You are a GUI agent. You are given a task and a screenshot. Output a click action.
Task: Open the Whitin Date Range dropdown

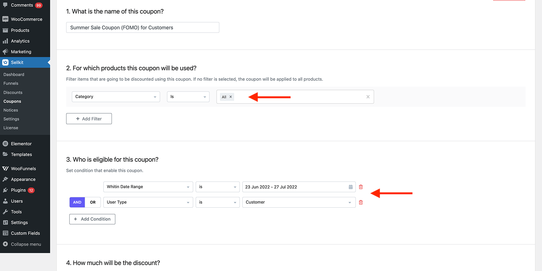point(148,187)
